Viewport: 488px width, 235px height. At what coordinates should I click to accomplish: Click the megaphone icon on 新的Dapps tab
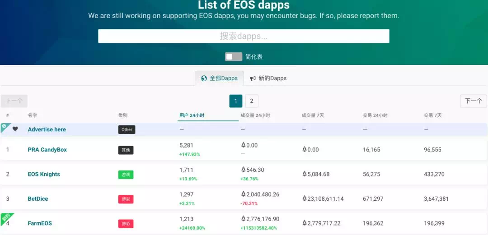pos(253,78)
